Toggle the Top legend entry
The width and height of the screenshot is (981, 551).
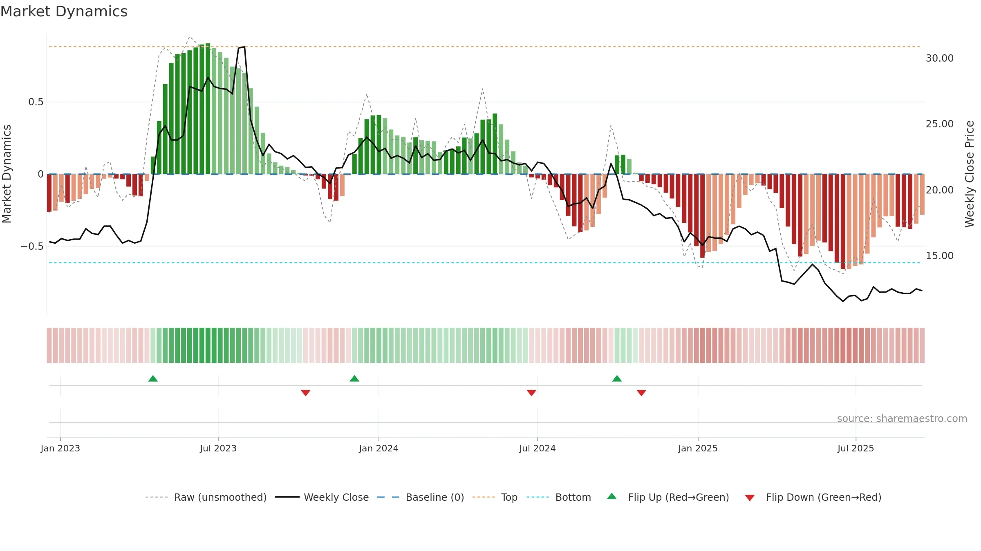point(495,497)
